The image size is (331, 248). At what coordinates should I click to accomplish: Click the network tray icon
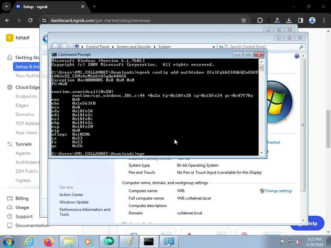[291, 242]
